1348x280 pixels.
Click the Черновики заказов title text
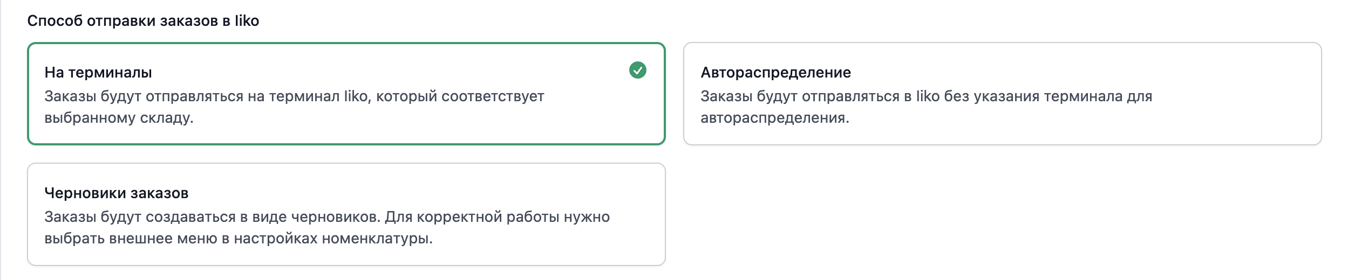(117, 193)
